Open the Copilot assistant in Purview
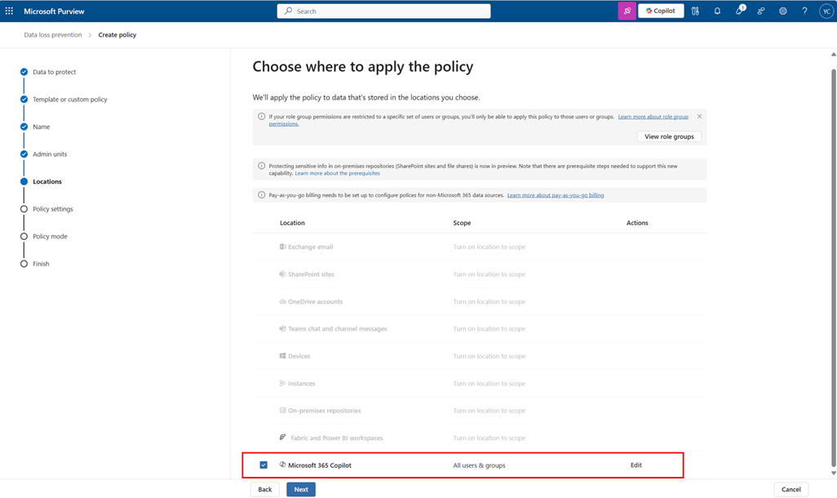Viewport: 837px width, 498px height. pyautogui.click(x=661, y=11)
